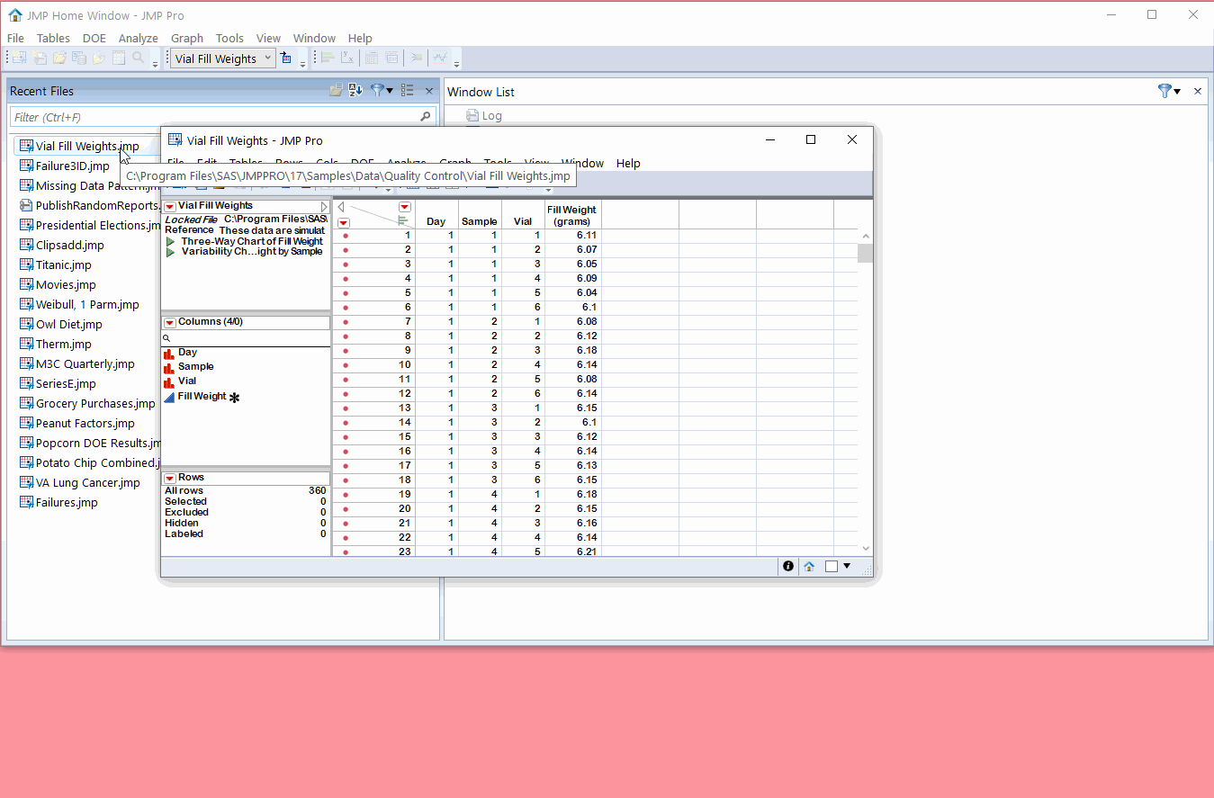Sort Recent Files with the A-Z sort icon
This screenshot has width=1214, height=798.
tap(355, 90)
